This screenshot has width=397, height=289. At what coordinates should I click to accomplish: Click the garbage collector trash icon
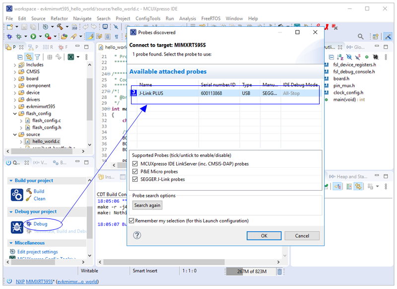point(279,272)
